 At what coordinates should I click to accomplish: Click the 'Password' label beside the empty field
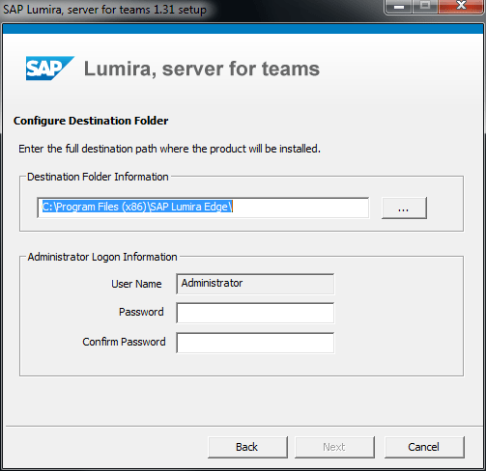(x=141, y=312)
